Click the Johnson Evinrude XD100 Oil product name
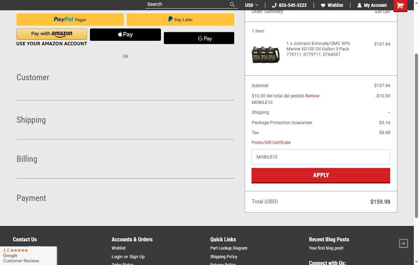Image resolution: width=419 pixels, height=265 pixels. pyautogui.click(x=318, y=49)
